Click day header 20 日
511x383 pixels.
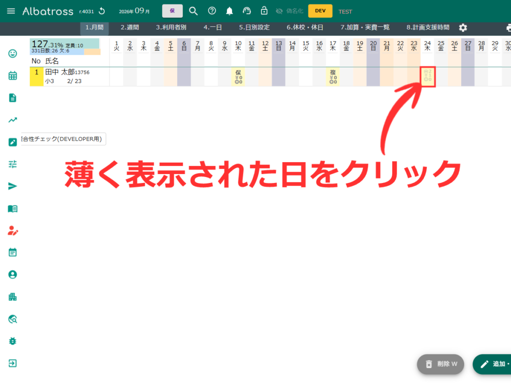[x=373, y=45]
